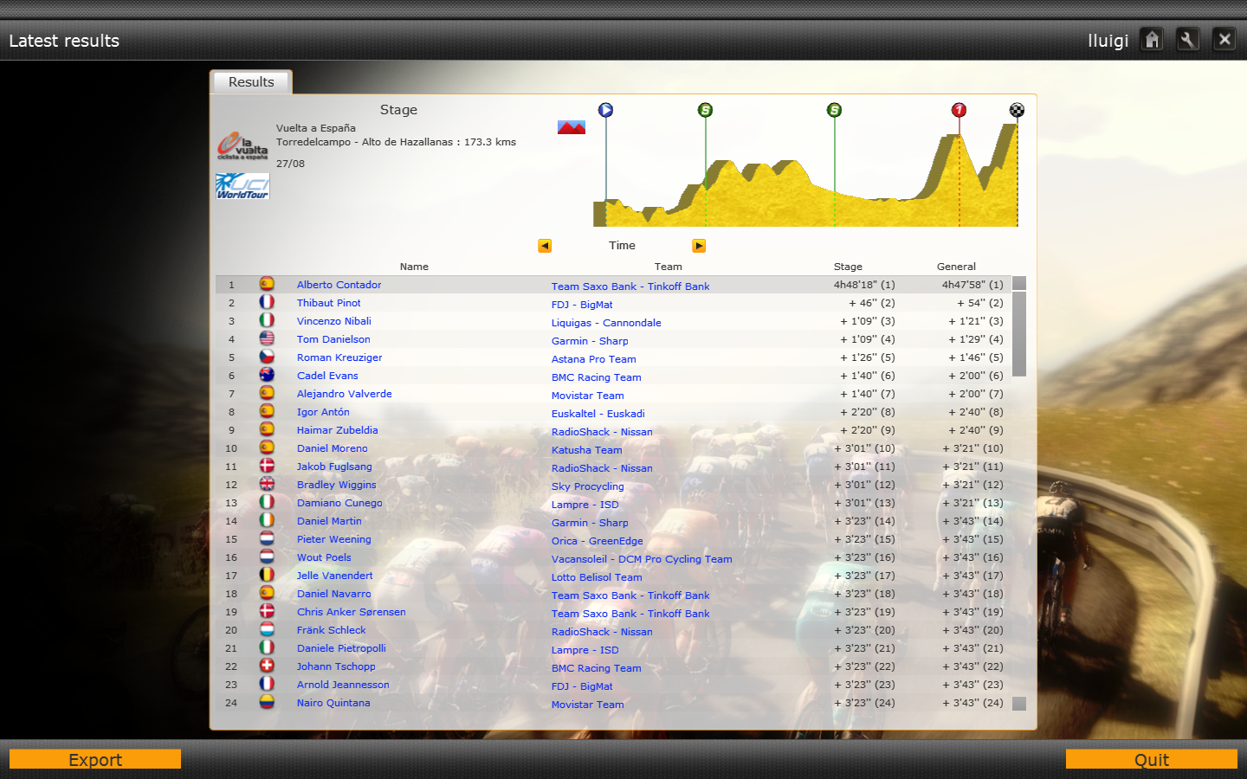Click the red mountain climb marker
The image size is (1247, 779).
[x=959, y=110]
